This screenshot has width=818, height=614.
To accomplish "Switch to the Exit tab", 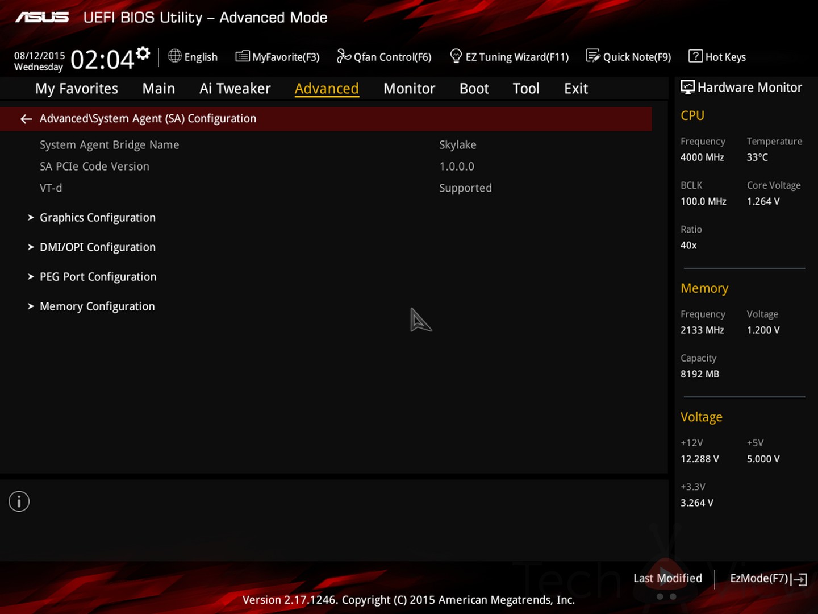I will (575, 89).
